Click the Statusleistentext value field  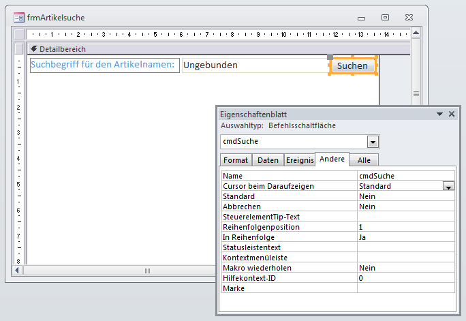point(406,247)
